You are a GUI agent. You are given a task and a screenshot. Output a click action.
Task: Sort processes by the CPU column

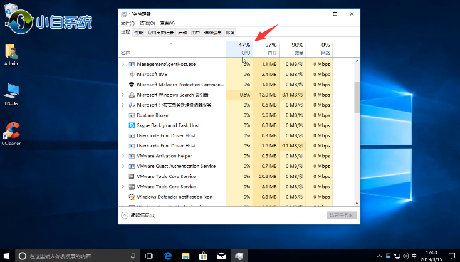pyautogui.click(x=239, y=49)
